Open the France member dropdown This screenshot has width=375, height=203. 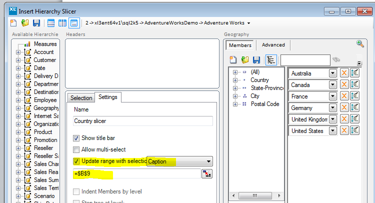pyautogui.click(x=333, y=96)
